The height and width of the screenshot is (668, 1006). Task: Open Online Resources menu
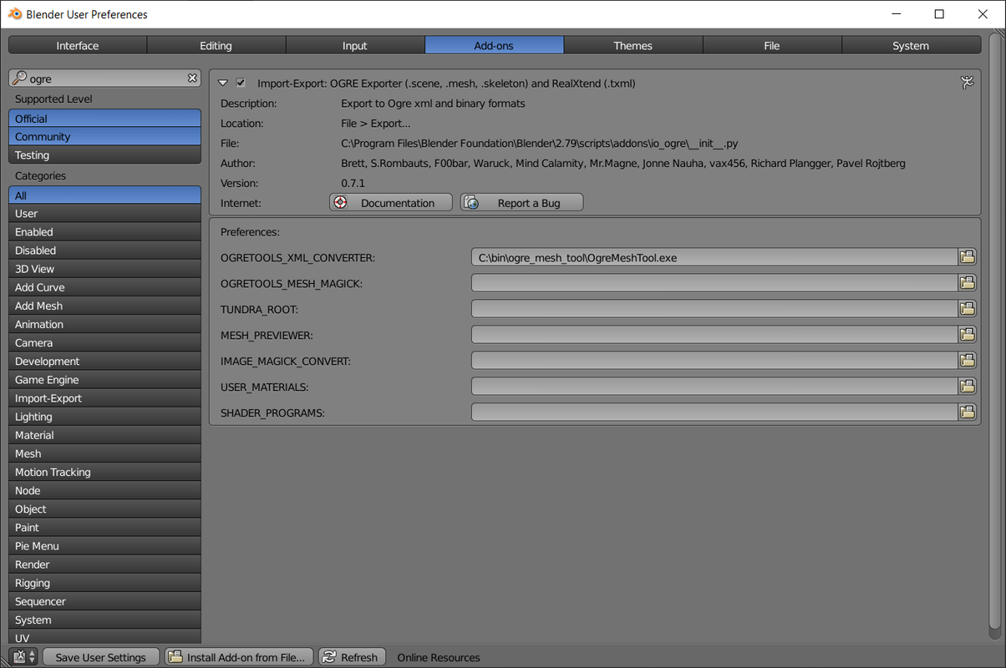click(x=439, y=657)
